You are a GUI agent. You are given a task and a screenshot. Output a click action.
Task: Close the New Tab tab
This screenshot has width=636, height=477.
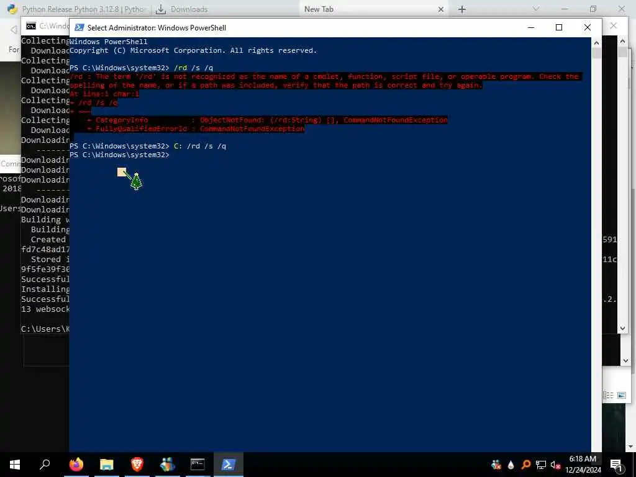441,9
